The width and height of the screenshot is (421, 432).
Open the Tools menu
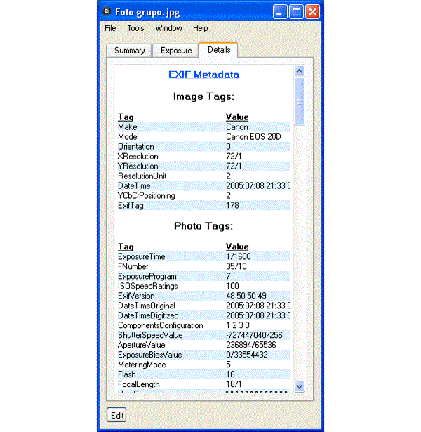(135, 28)
